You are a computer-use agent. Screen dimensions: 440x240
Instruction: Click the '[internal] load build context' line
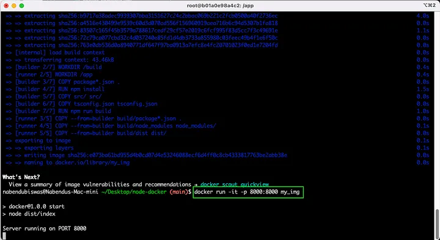[x=55, y=53]
